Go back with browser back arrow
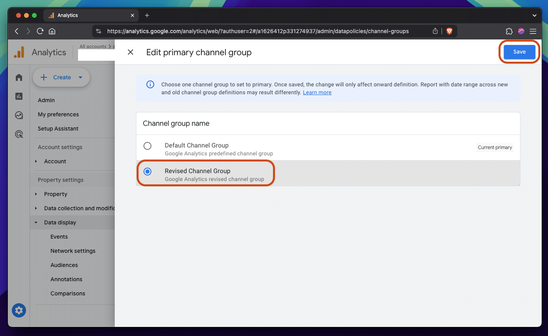The height and width of the screenshot is (336, 548). [17, 31]
